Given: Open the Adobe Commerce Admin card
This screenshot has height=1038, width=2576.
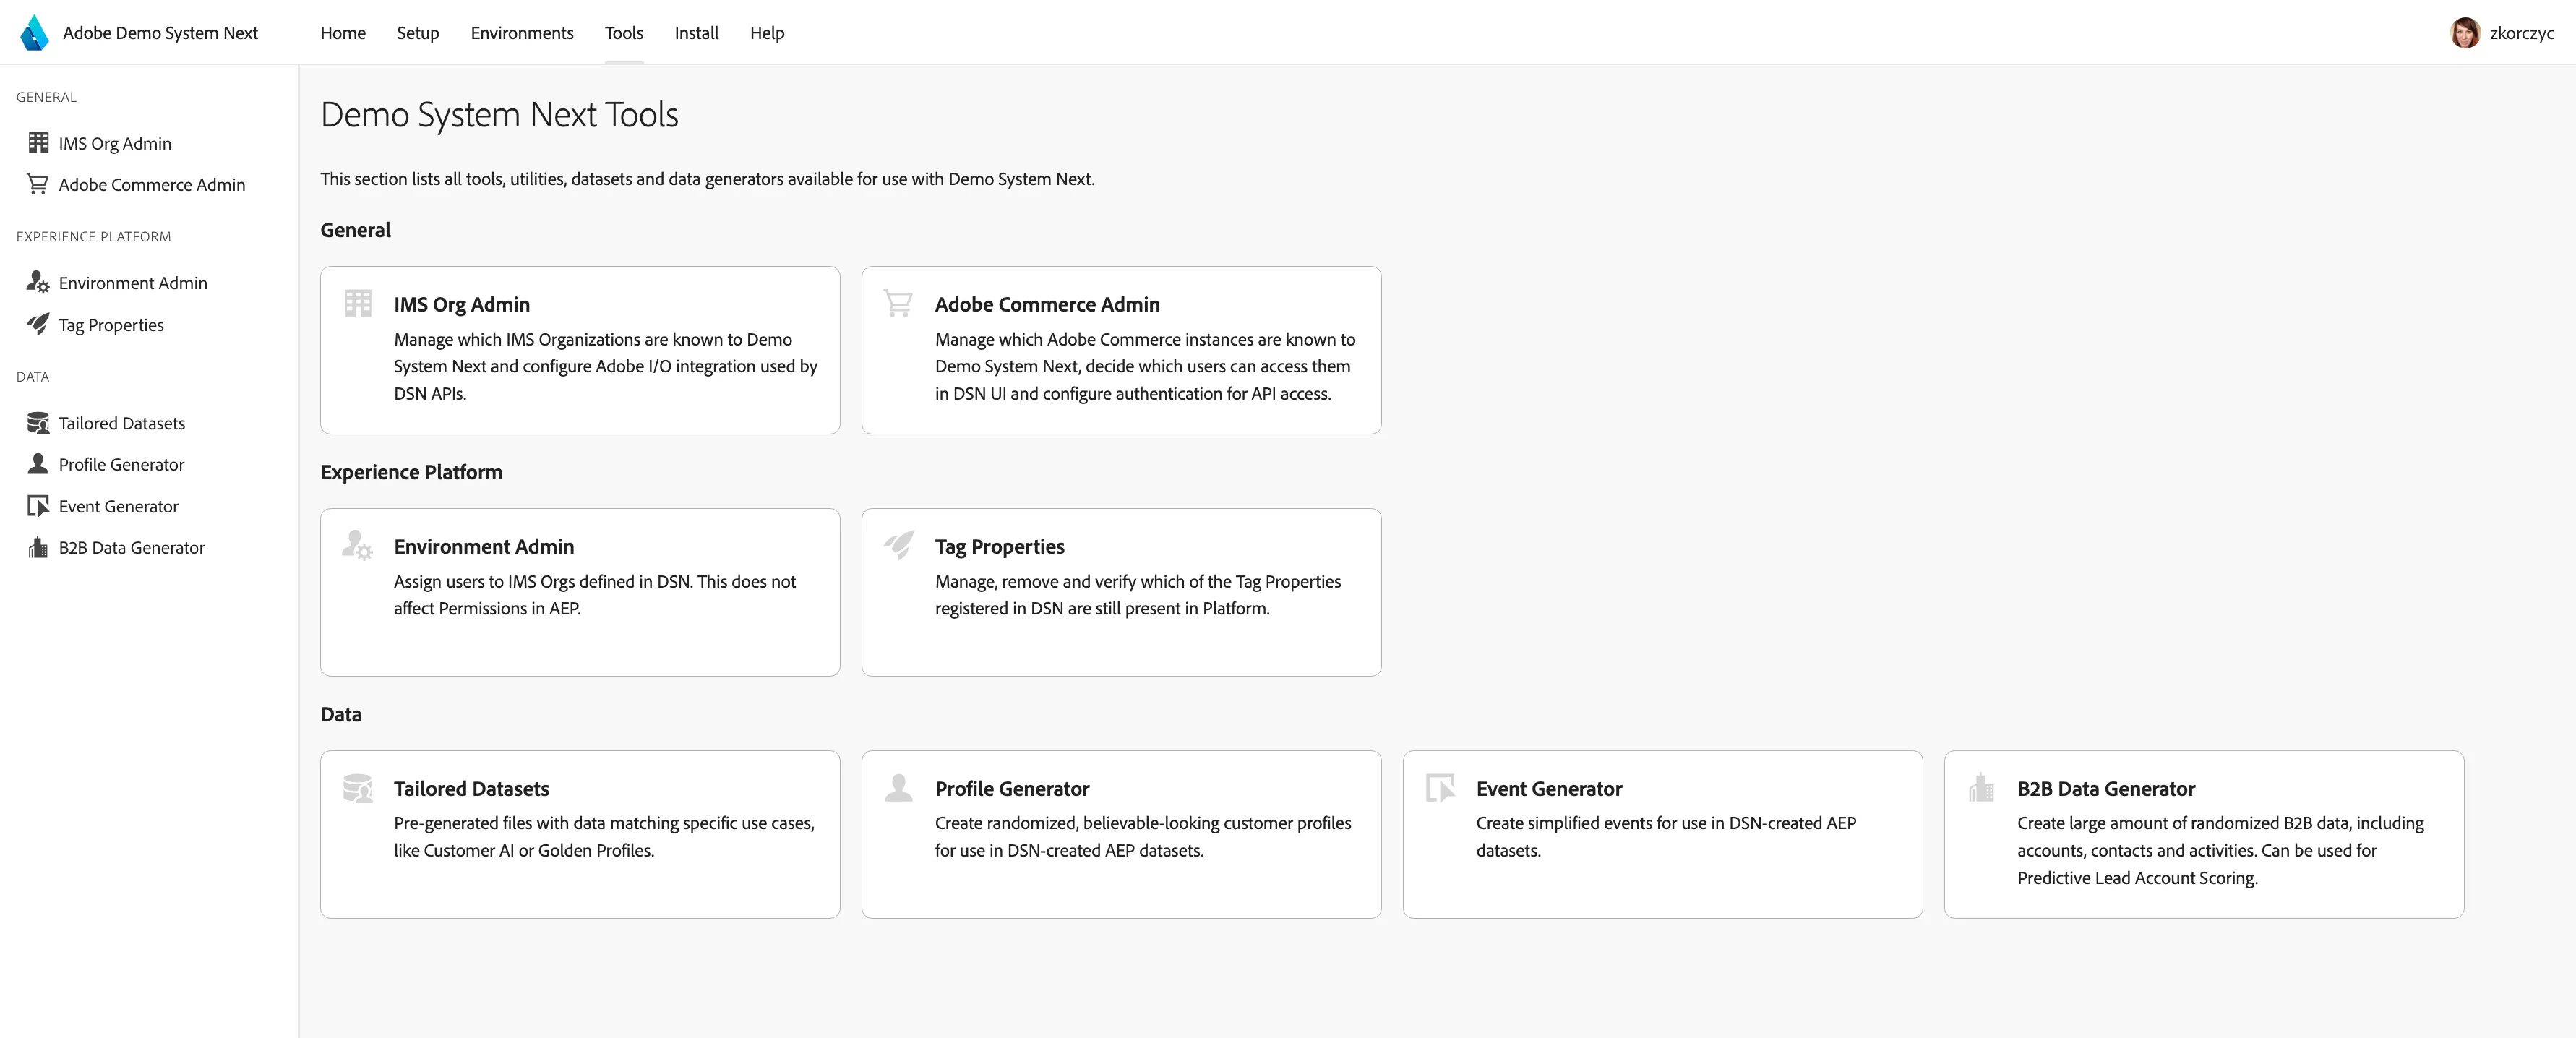Looking at the screenshot, I should [x=1121, y=350].
